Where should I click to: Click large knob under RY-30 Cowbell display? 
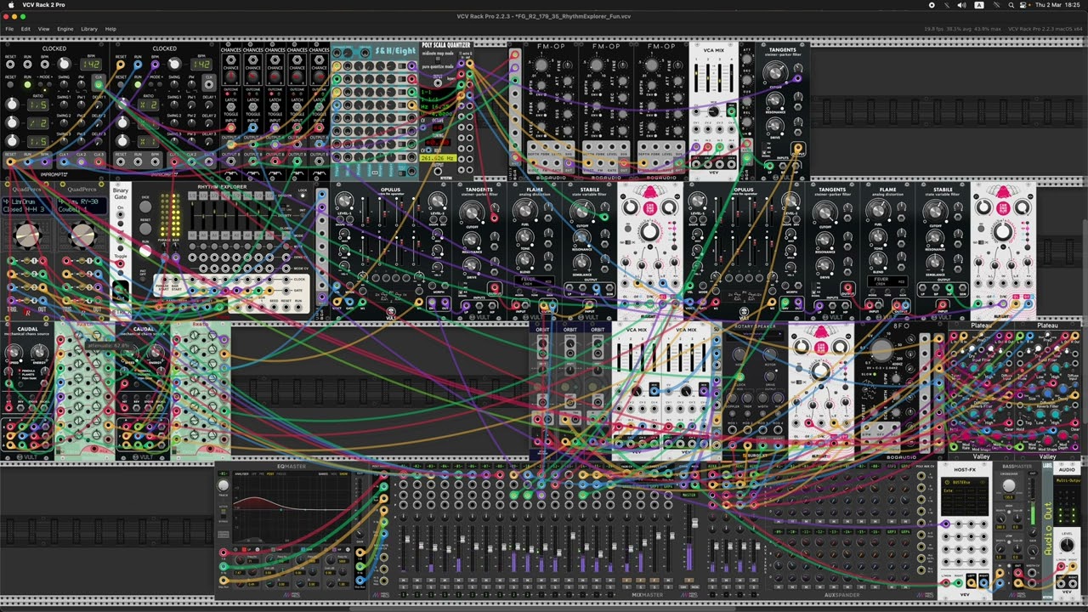pyautogui.click(x=82, y=236)
